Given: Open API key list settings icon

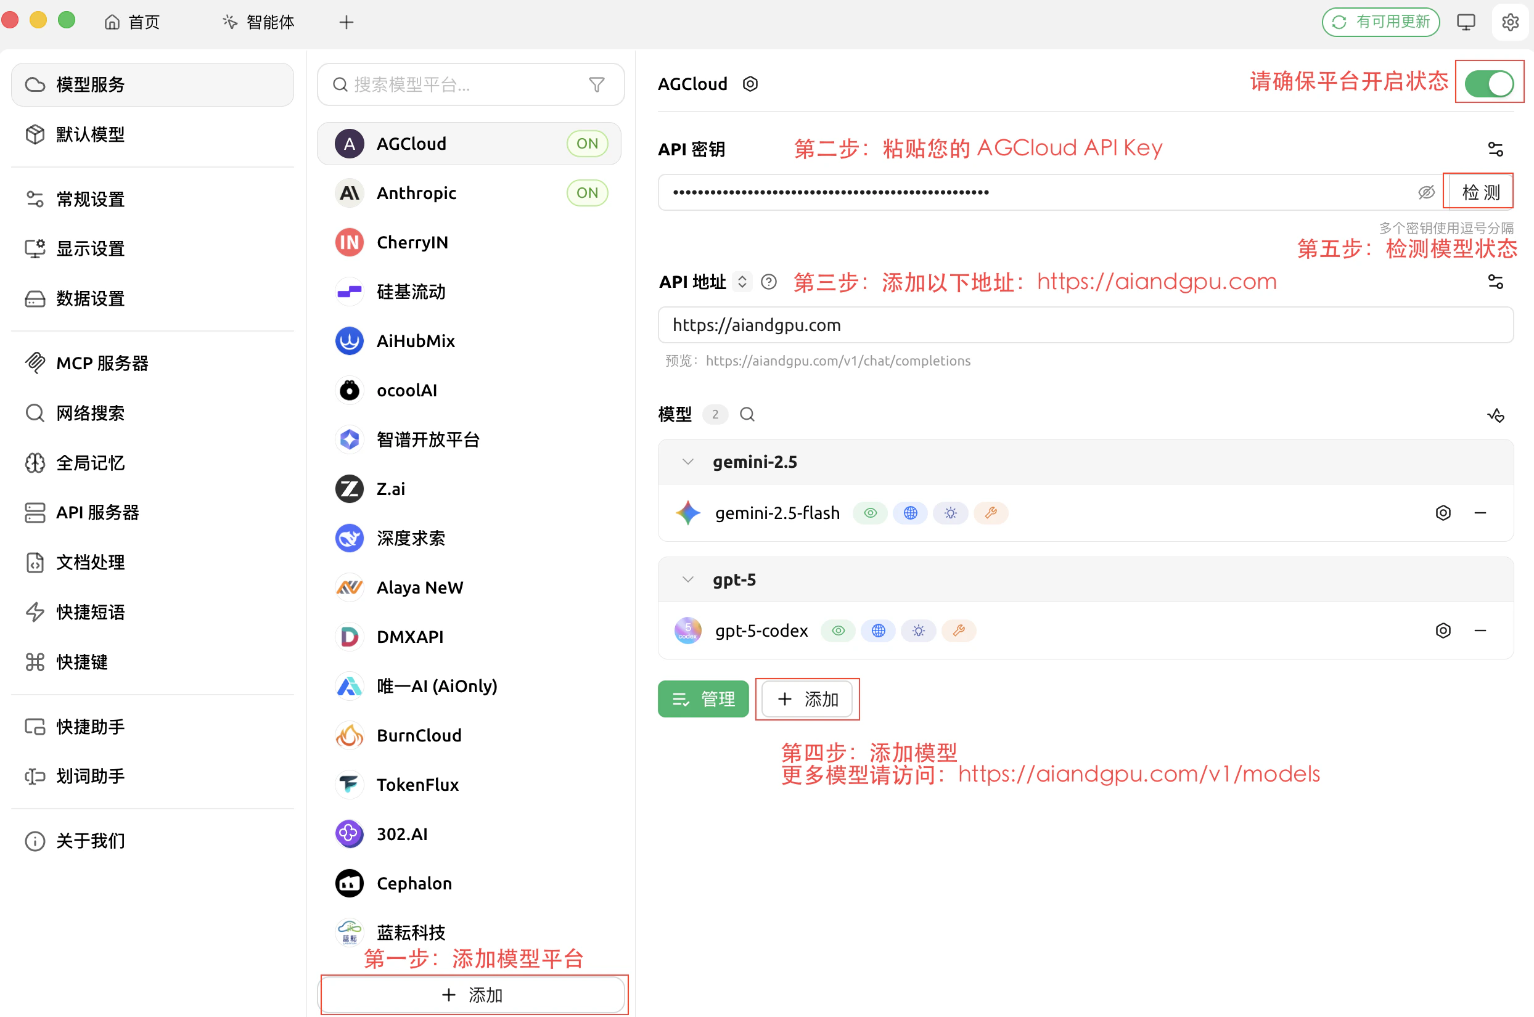Looking at the screenshot, I should click(x=1495, y=149).
